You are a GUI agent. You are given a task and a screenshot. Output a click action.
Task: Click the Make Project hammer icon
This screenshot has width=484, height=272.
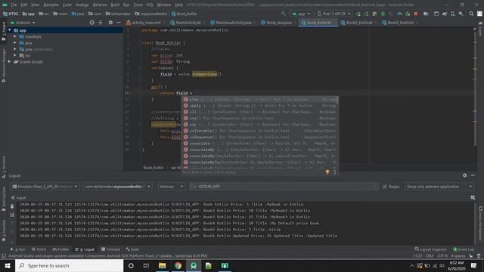click(284, 14)
